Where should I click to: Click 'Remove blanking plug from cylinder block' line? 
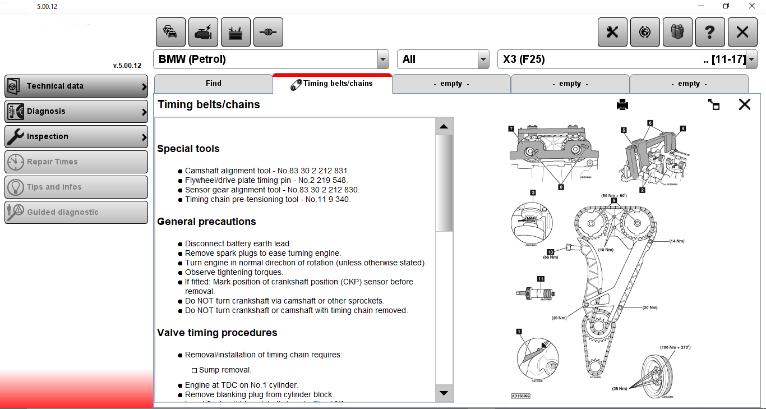[x=260, y=394]
